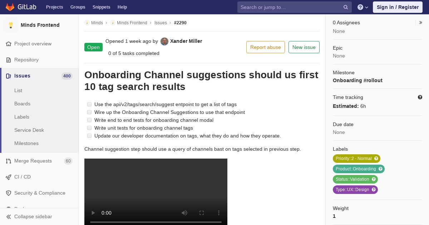Open Service Desk in sidebar

[29, 130]
